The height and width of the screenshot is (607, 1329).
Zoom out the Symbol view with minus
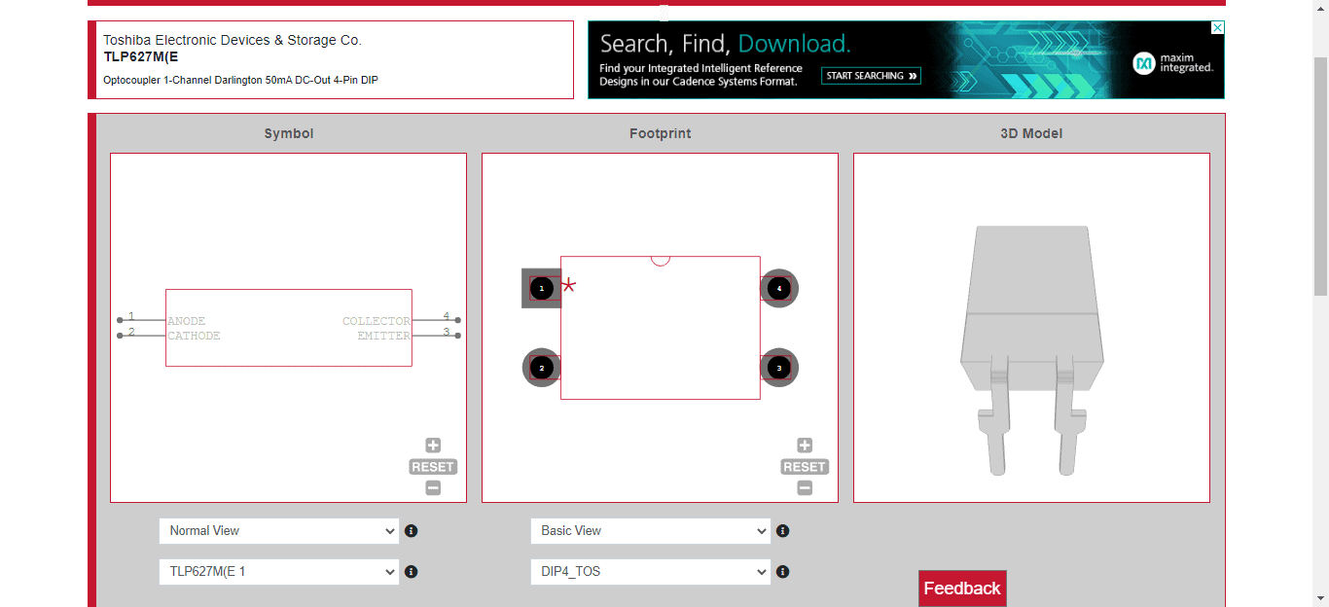point(433,488)
